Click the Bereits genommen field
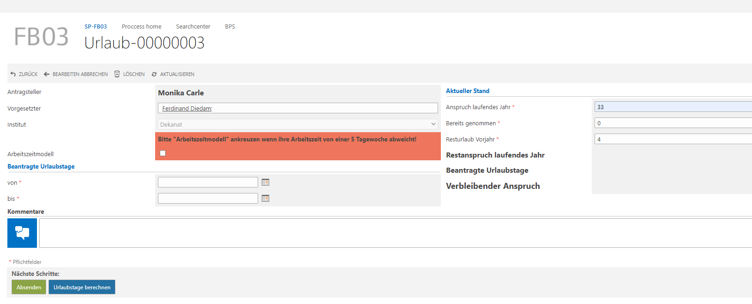The height and width of the screenshot is (304, 752). (673, 123)
